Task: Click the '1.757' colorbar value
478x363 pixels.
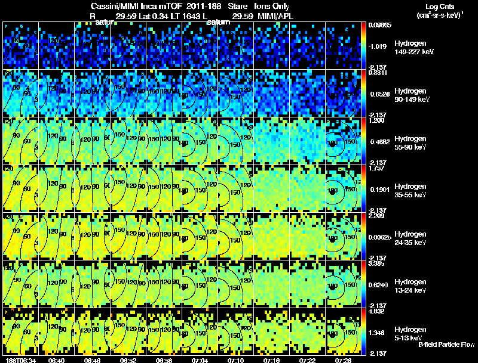Action: 376,168
